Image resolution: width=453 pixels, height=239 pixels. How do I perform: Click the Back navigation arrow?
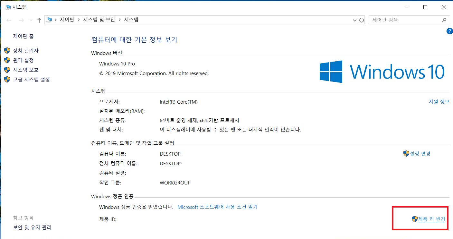click(9, 20)
